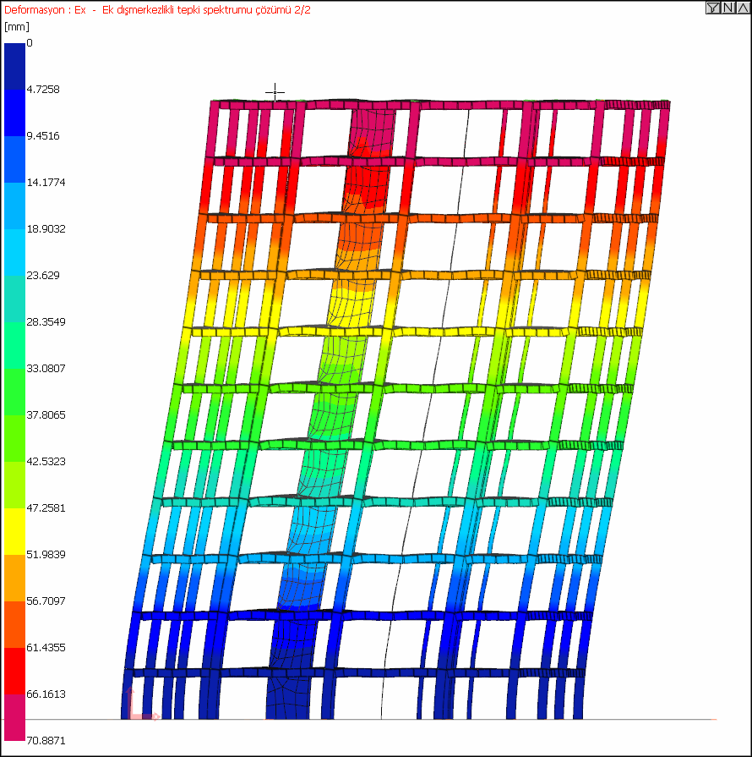Click the upward caret collapse button
This screenshot has height=757, width=752.
click(743, 8)
